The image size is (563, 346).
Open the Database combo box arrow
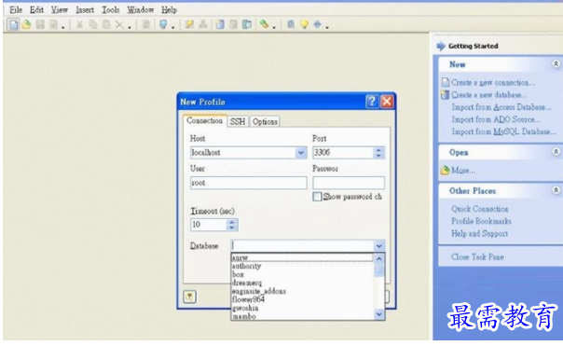378,246
